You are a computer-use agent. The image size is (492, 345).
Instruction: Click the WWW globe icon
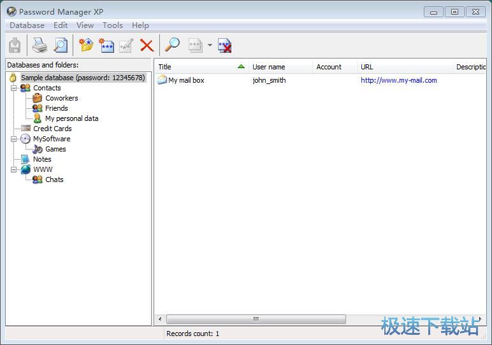click(25, 169)
